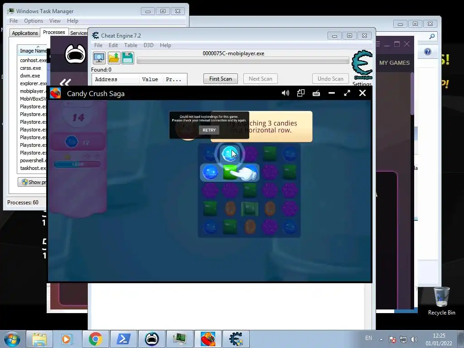Open Cheat Engine File menu
This screenshot has width=464, height=348.
tap(98, 45)
